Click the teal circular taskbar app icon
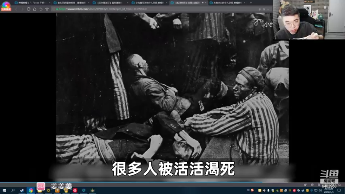The image size is (345, 194). tap(84, 190)
